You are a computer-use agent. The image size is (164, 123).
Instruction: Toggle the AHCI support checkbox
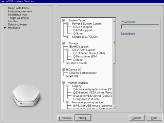[71, 47]
